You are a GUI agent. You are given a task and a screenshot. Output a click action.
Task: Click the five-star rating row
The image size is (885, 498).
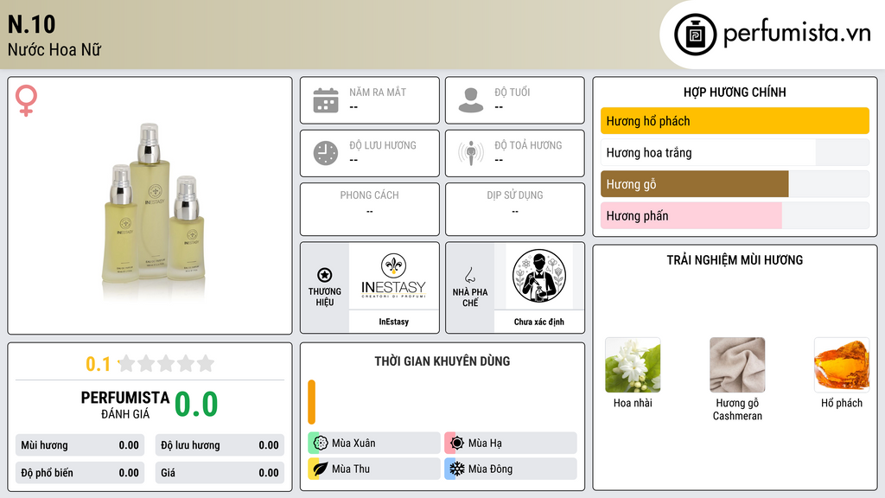click(x=166, y=363)
